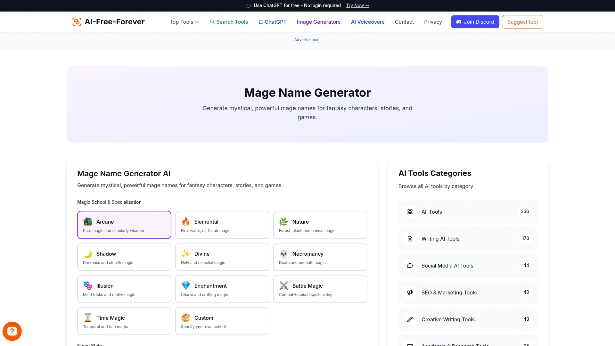This screenshot has width=615, height=346.
Task: Expand the Top Tools dropdown
Action: point(184,22)
